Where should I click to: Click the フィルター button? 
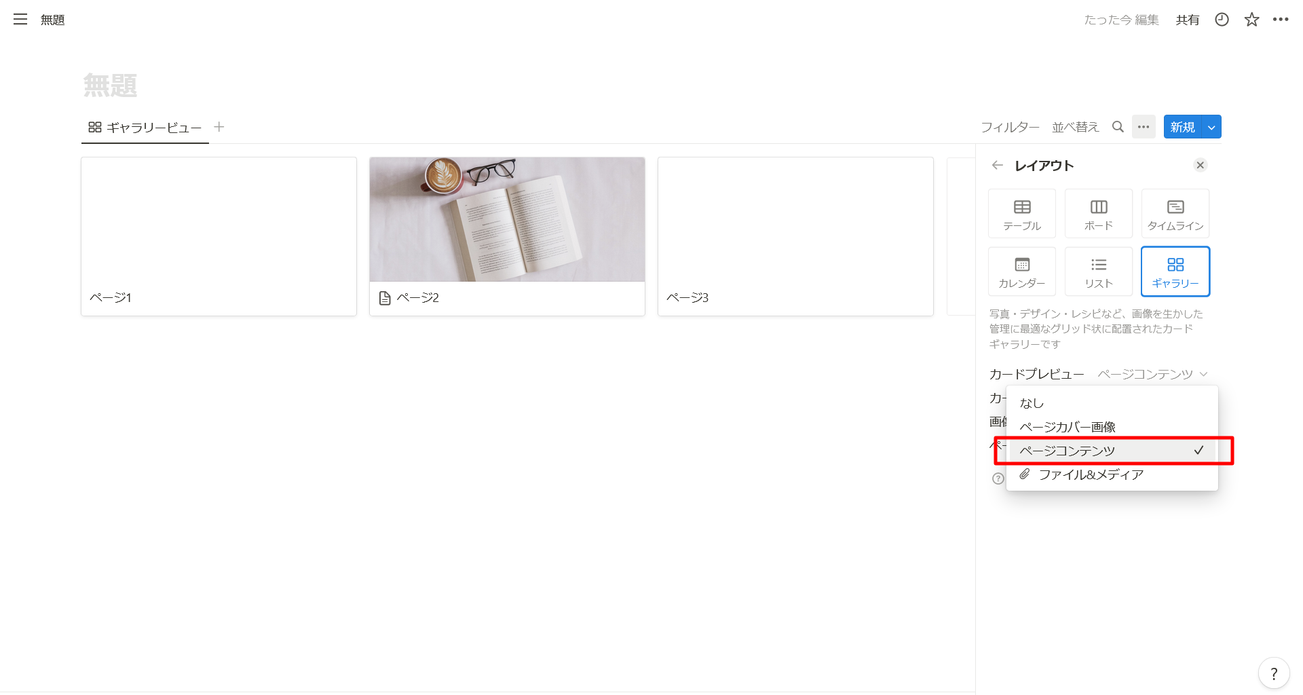pyautogui.click(x=1010, y=127)
